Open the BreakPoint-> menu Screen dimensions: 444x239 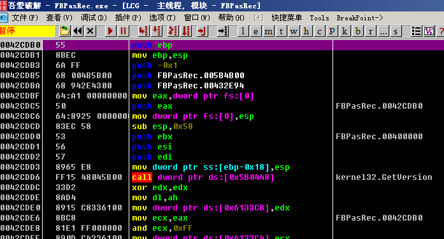(x=360, y=18)
